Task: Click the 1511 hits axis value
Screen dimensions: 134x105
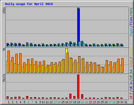Action: point(4,10)
